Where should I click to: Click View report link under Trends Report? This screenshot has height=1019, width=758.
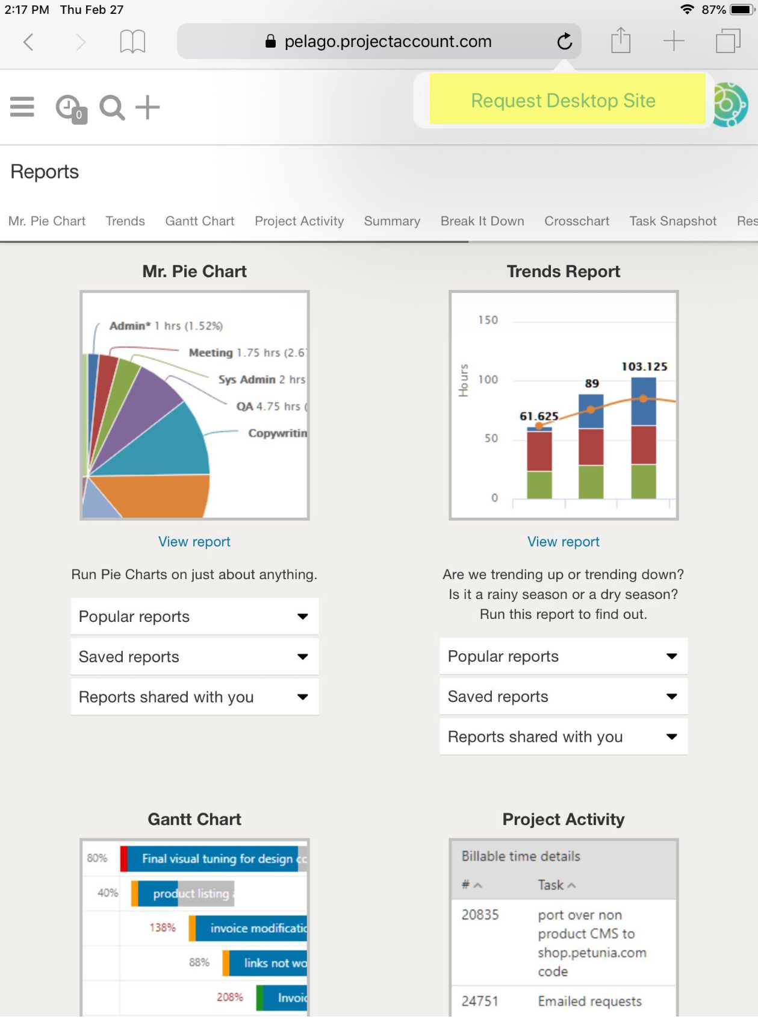point(563,542)
